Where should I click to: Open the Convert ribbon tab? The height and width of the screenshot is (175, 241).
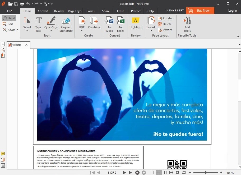(x=43, y=11)
